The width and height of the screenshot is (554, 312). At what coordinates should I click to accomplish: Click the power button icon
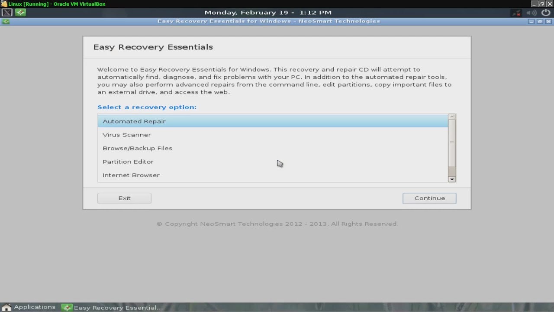point(545,13)
